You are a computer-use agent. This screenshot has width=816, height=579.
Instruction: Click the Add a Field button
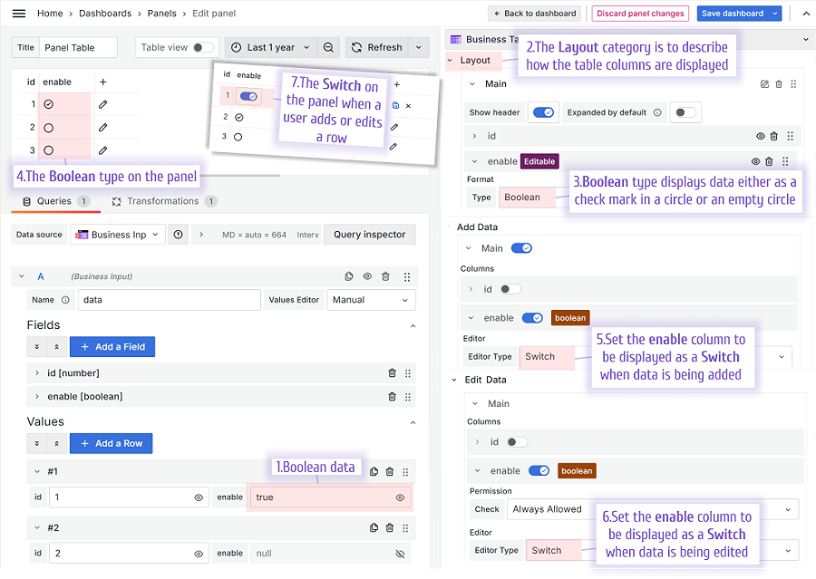pos(112,347)
